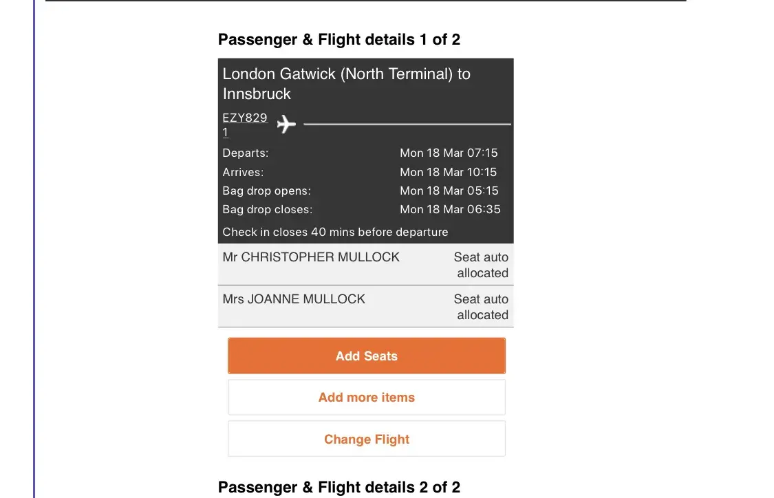This screenshot has height=498, width=774.
Task: Click the Bag drop closes time 06:35
Action: coord(450,209)
